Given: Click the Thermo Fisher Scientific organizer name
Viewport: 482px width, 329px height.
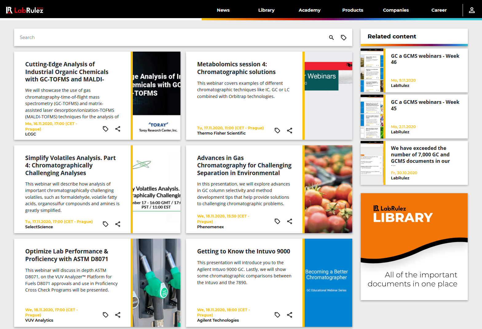Looking at the screenshot, I should tap(221, 133).
